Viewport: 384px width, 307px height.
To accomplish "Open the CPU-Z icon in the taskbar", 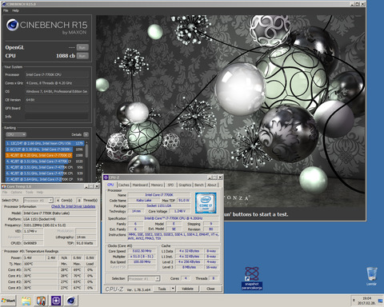I will (56, 301).
